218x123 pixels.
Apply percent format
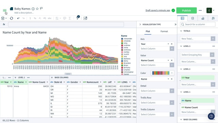pos(35,18)
